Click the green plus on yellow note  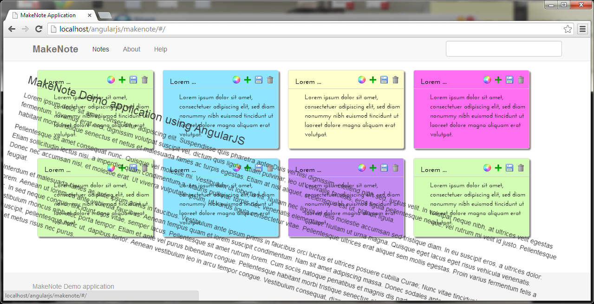[373, 80]
